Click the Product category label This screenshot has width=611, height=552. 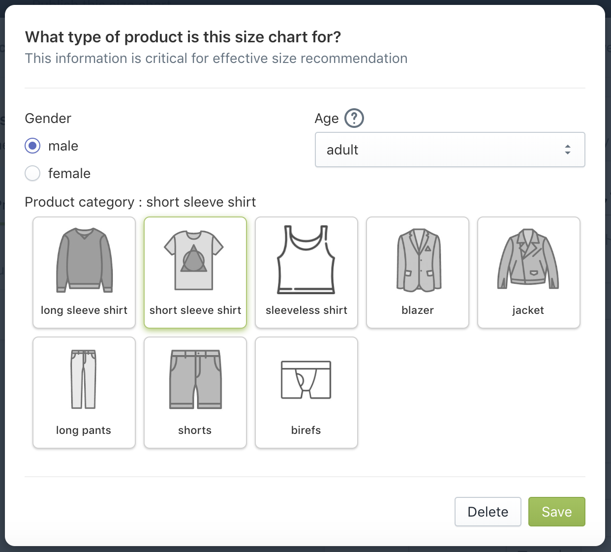coord(141,202)
